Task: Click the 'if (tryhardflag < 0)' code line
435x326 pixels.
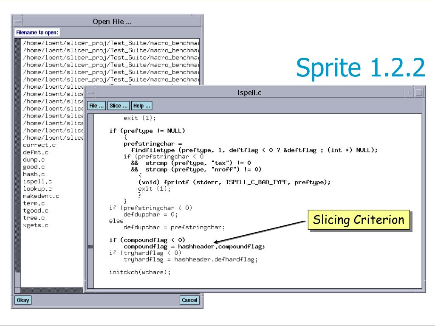Action: 145,253
